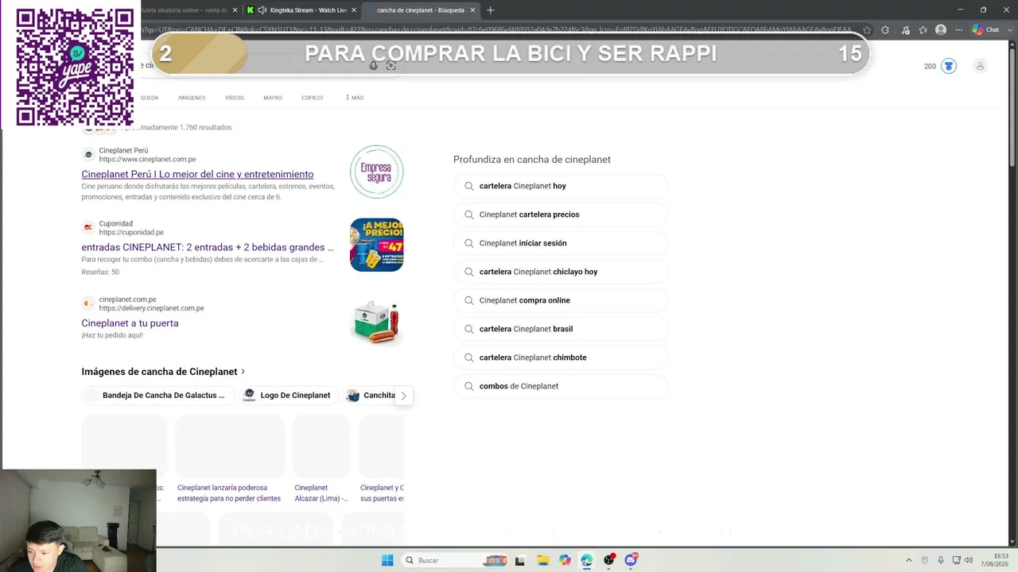Click the www.cineplanet.com.pe URL
Screen dimensions: 1018x572
[147, 159]
